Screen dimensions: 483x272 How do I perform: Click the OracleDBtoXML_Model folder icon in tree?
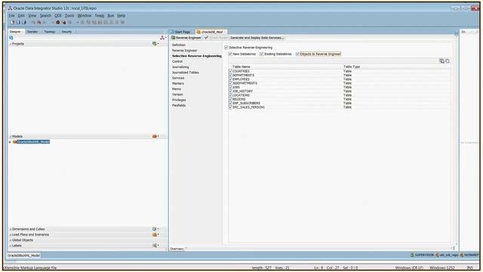15,142
